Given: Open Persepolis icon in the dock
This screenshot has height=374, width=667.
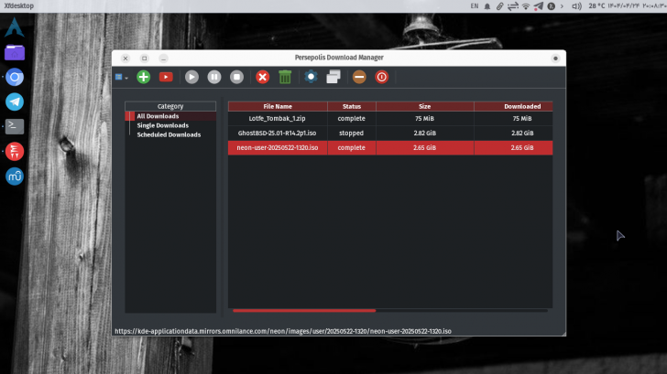Looking at the screenshot, I should tap(15, 152).
